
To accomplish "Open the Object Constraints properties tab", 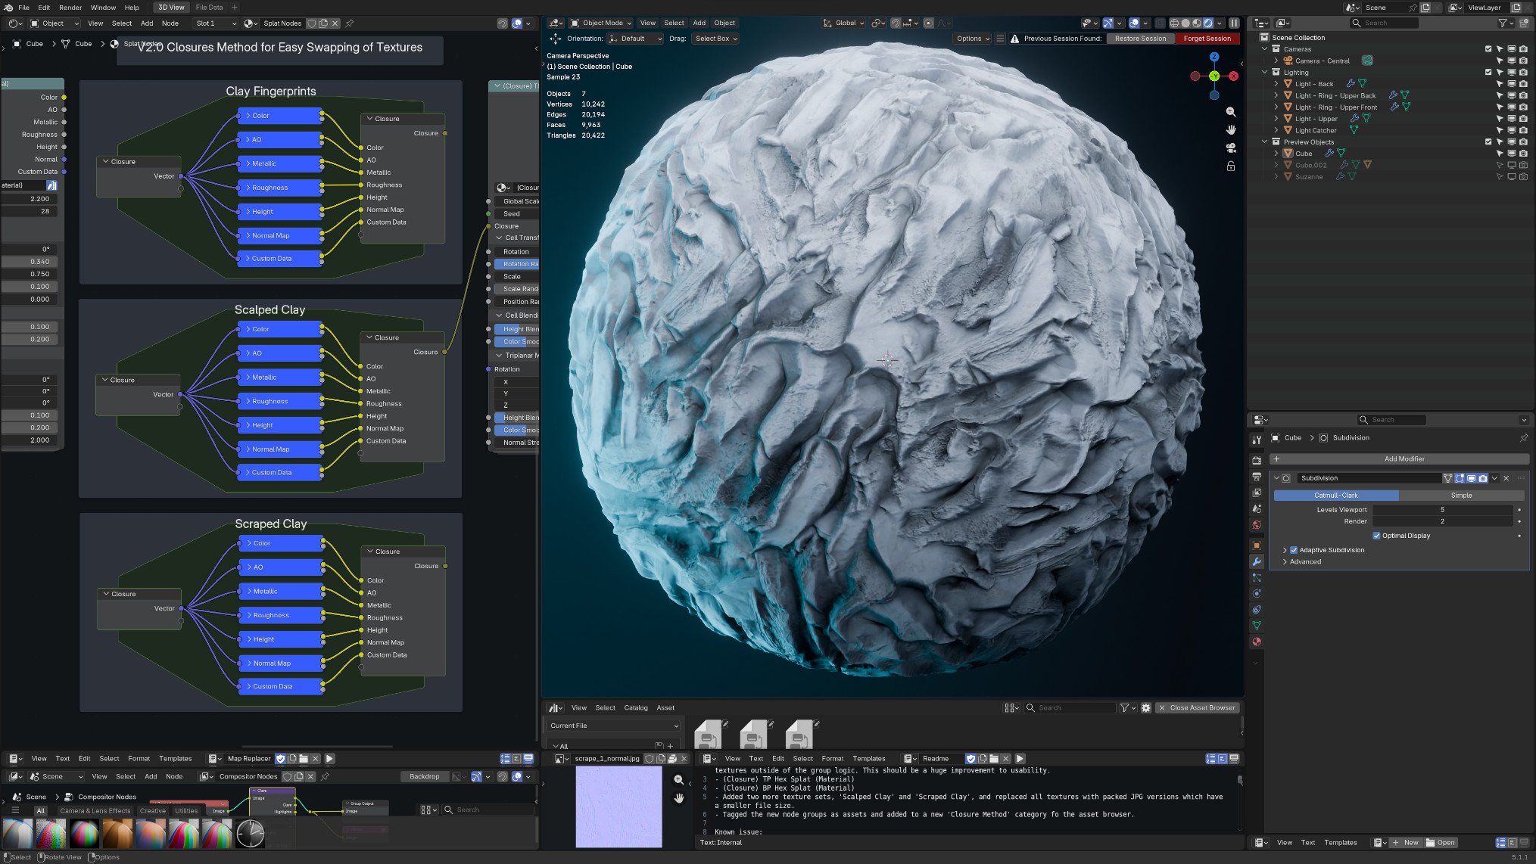I will [1257, 610].
